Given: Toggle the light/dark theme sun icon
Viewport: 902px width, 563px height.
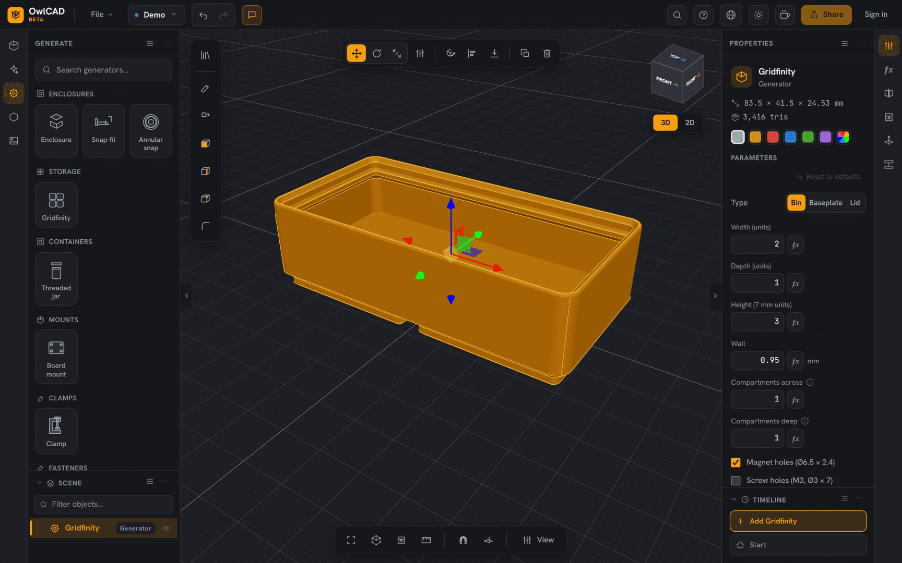Looking at the screenshot, I should coord(758,15).
